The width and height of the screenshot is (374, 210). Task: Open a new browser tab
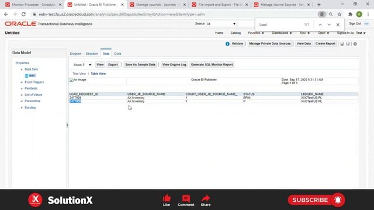coord(318,5)
